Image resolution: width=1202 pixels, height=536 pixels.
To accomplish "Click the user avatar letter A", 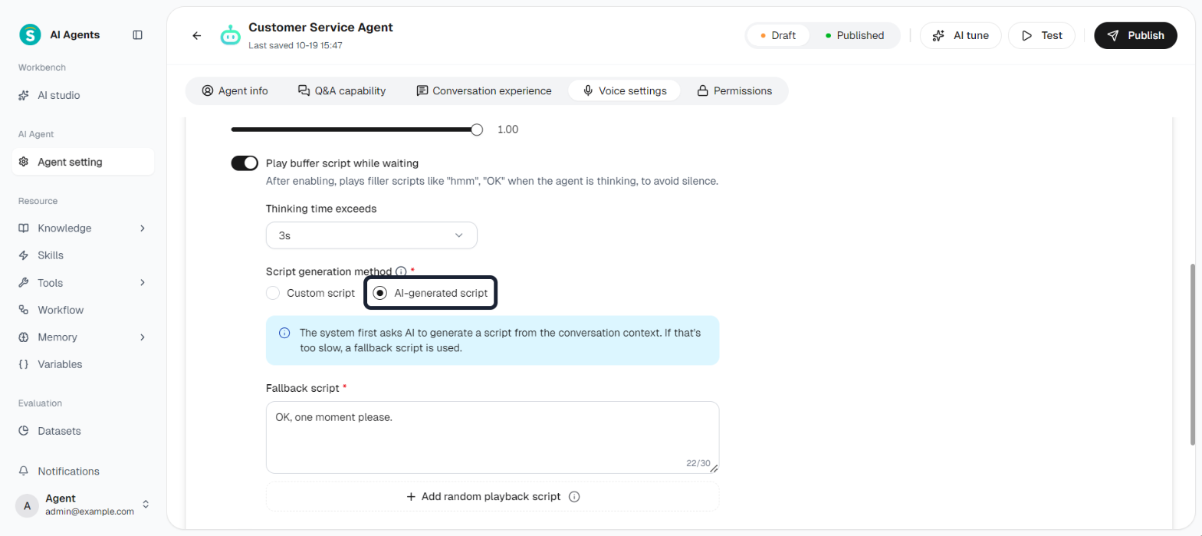I will pos(27,505).
